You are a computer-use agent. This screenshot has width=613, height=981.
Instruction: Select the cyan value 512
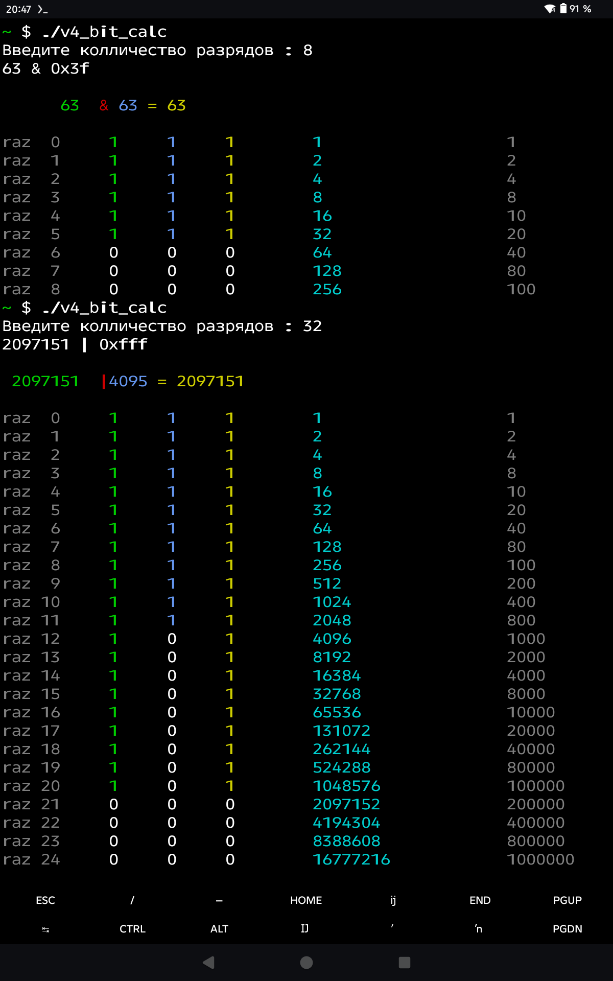(327, 583)
